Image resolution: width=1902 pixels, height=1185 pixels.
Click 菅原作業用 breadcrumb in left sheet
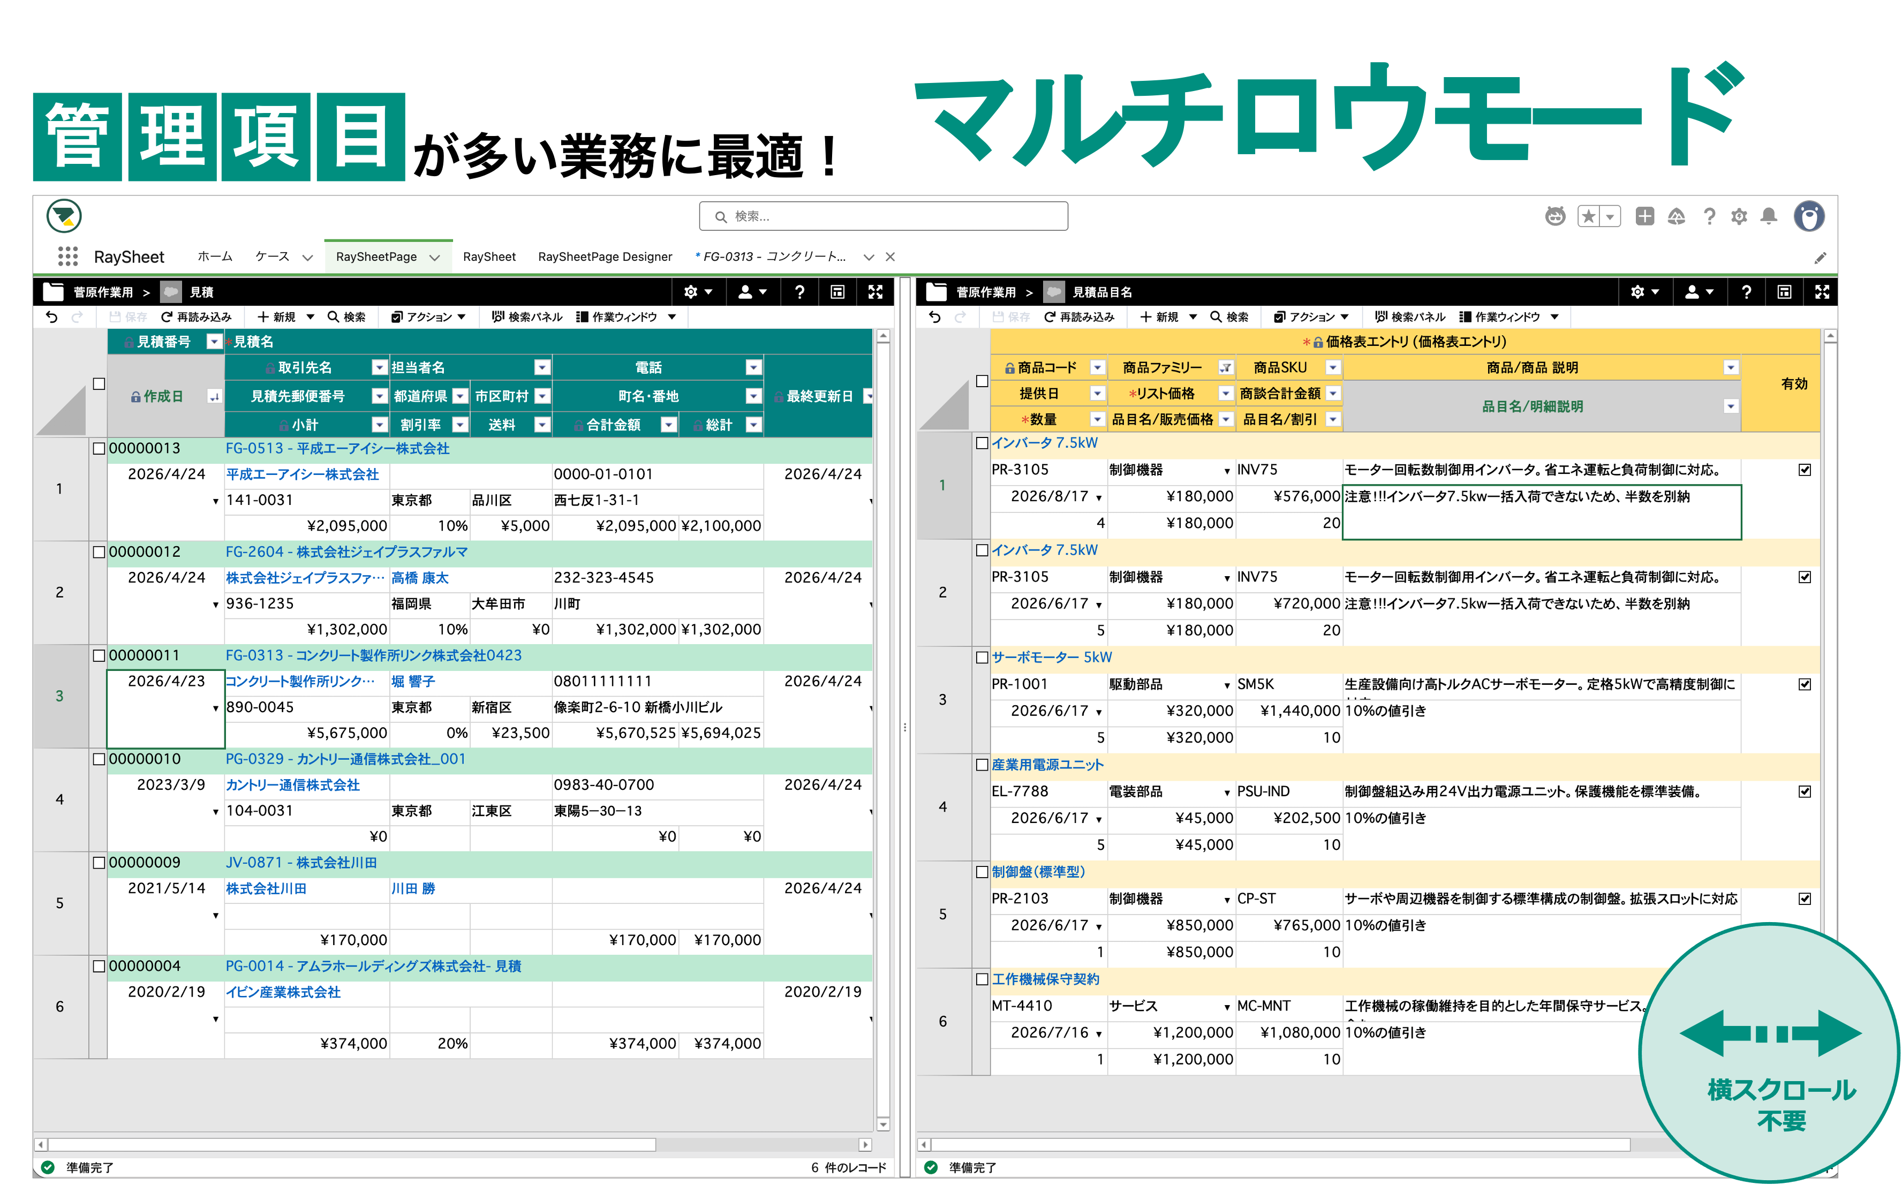[x=103, y=292]
